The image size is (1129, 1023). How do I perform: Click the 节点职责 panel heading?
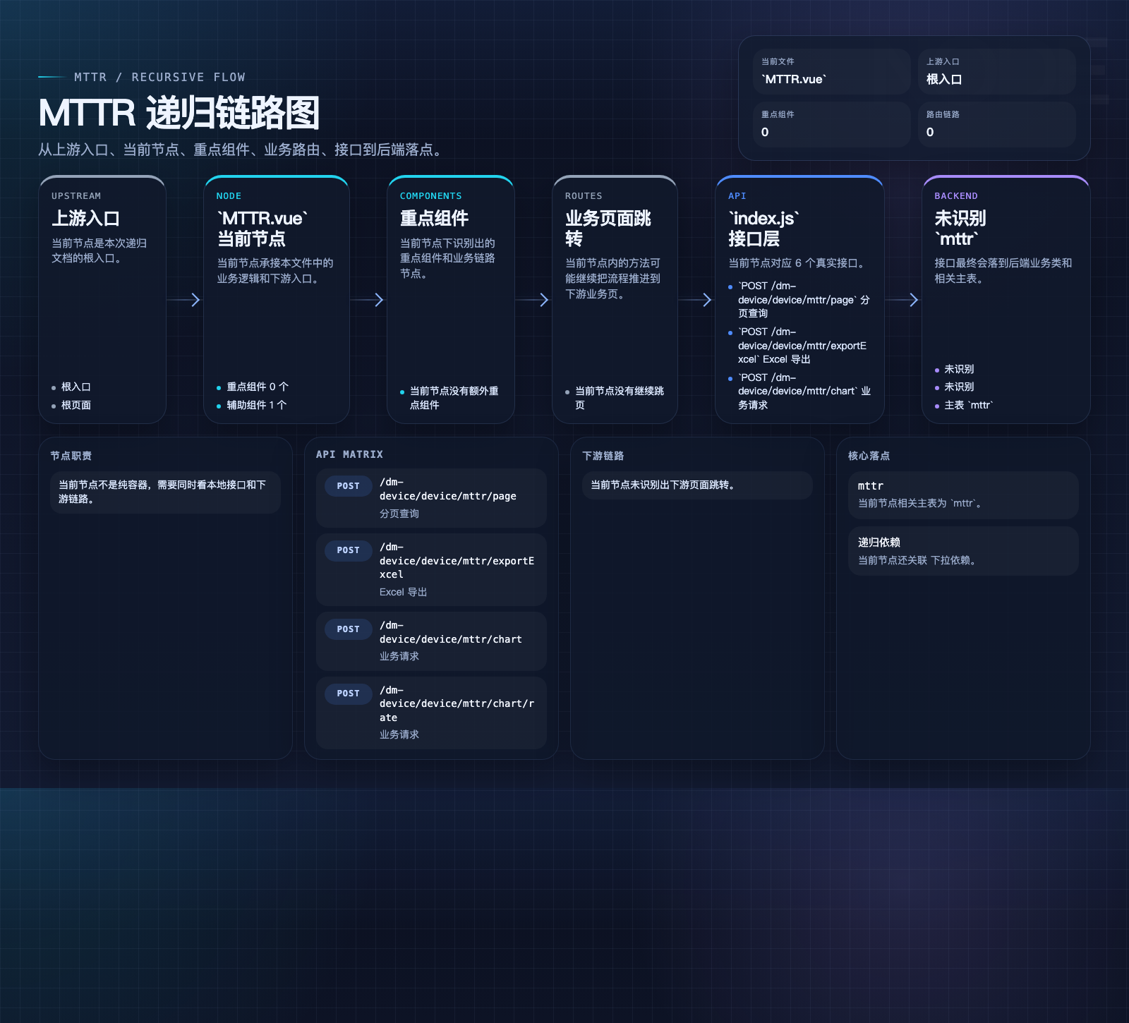pyautogui.click(x=71, y=456)
